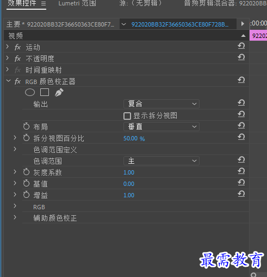Screen dimensions: 267x277
Task: Edit the 灰度系数 value 1.00
Action: click(129, 172)
